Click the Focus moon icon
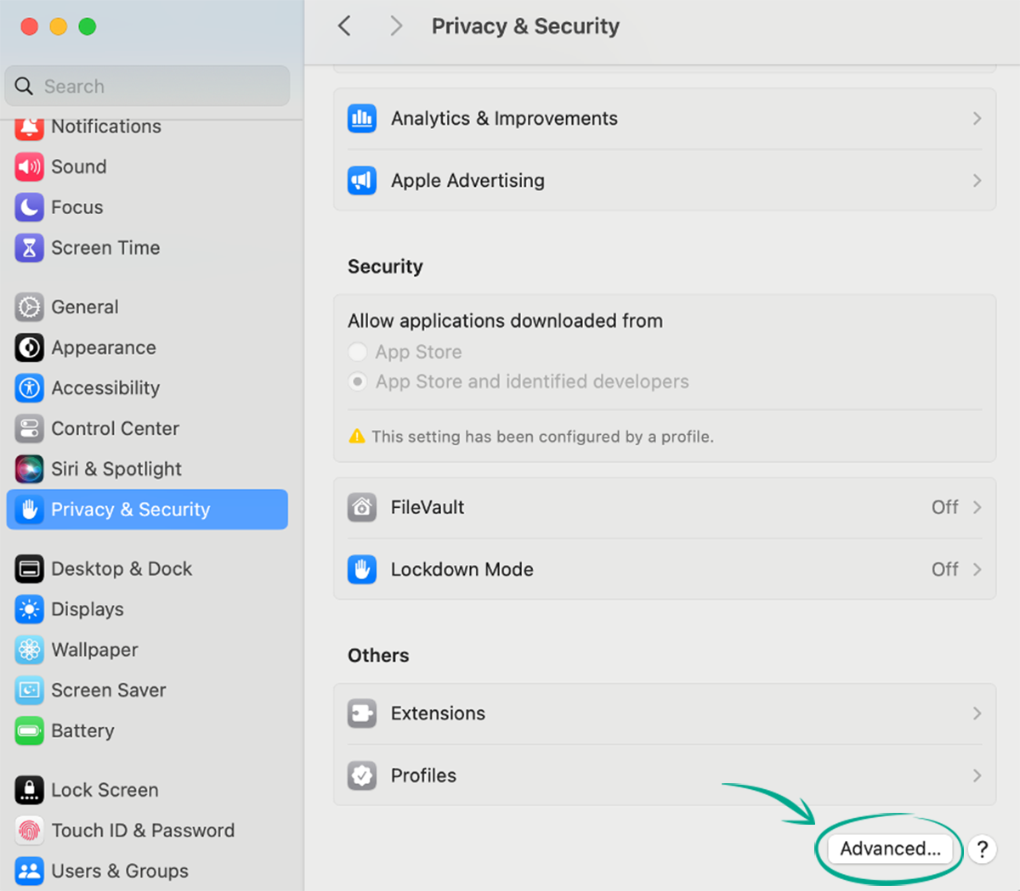The height and width of the screenshot is (891, 1020). pyautogui.click(x=29, y=207)
